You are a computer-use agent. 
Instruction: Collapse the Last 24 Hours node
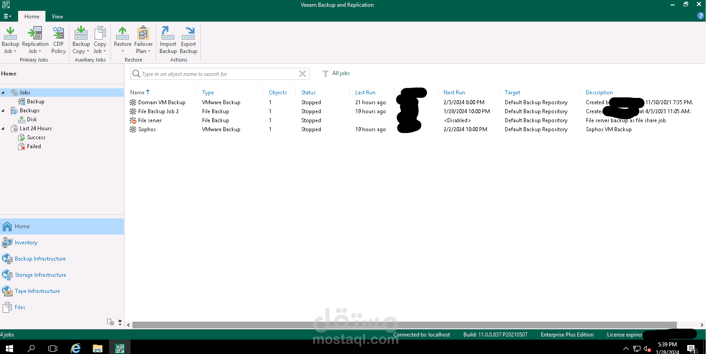pos(3,128)
